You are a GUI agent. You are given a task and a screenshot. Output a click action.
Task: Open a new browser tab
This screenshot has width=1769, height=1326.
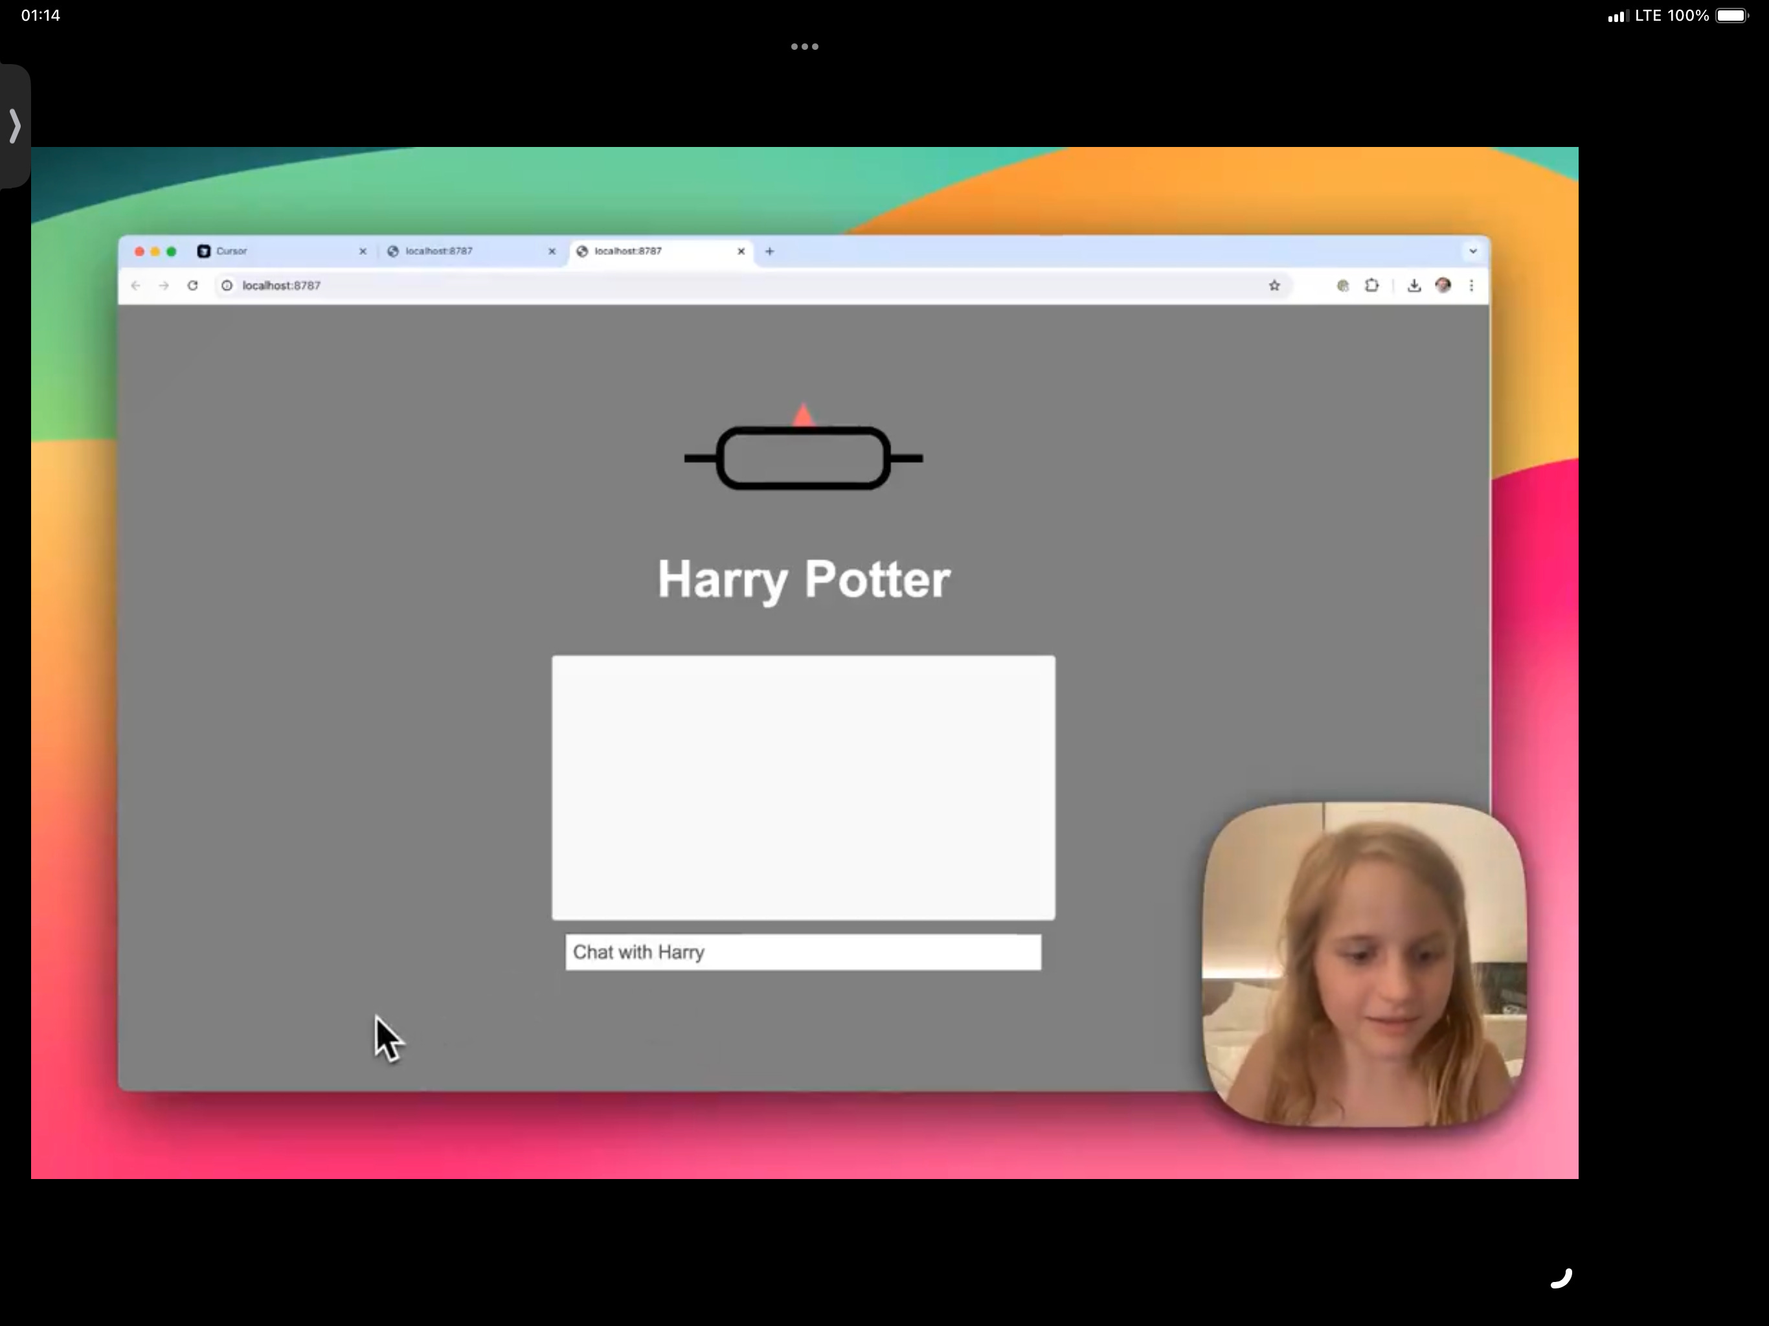point(769,251)
